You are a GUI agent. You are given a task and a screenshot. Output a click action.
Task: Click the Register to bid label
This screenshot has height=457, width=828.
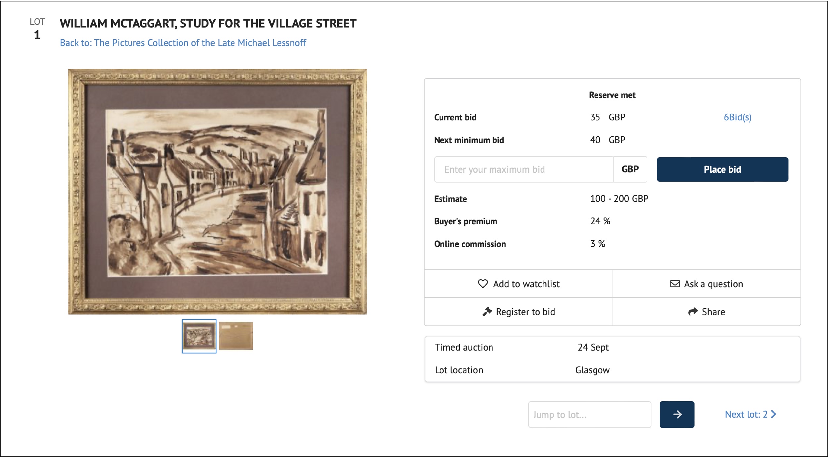(x=525, y=312)
